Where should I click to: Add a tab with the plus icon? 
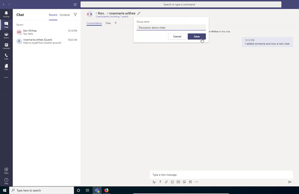point(116,23)
